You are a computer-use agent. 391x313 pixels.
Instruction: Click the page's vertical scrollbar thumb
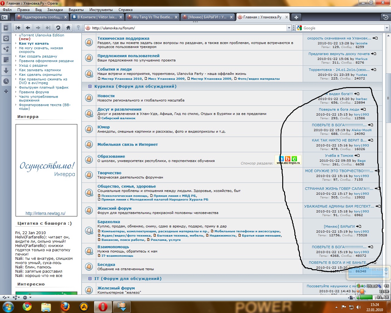(x=388, y=98)
